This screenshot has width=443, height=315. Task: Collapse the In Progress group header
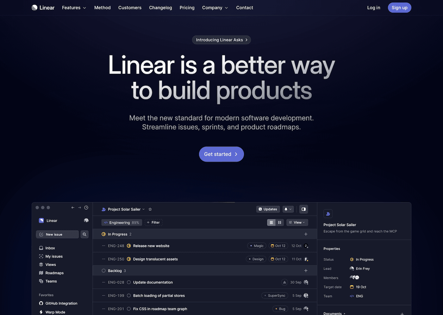(x=204, y=234)
